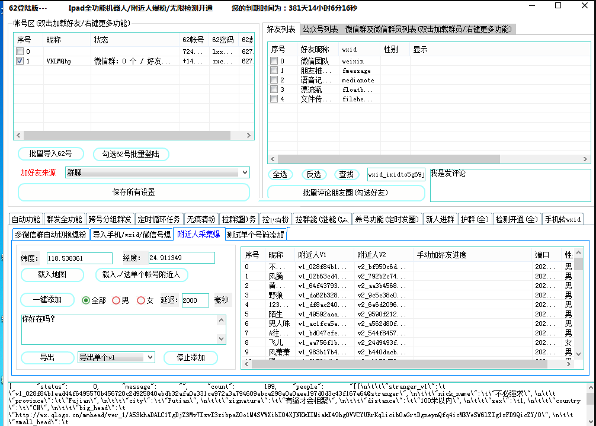Select nearby person row 野狼
Image resolution: width=596 pixels, height=426 pixels.
click(x=408, y=295)
